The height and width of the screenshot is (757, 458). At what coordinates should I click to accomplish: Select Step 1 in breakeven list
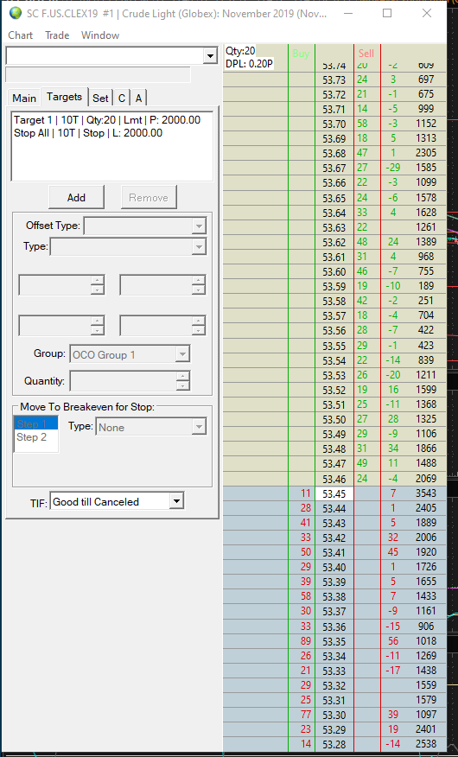[x=36, y=424]
